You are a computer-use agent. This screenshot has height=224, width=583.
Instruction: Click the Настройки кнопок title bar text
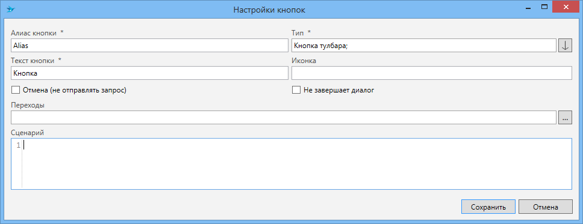click(x=270, y=10)
